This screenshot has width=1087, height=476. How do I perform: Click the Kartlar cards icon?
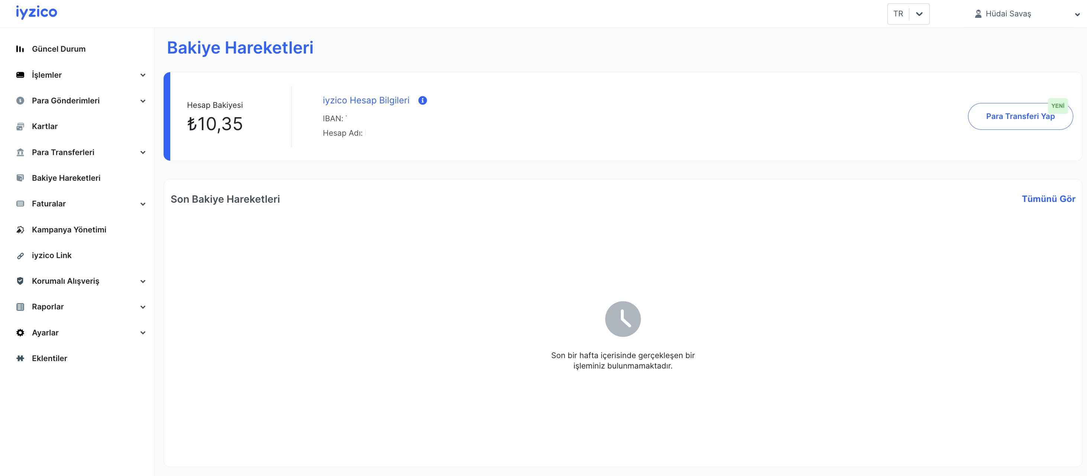20,126
